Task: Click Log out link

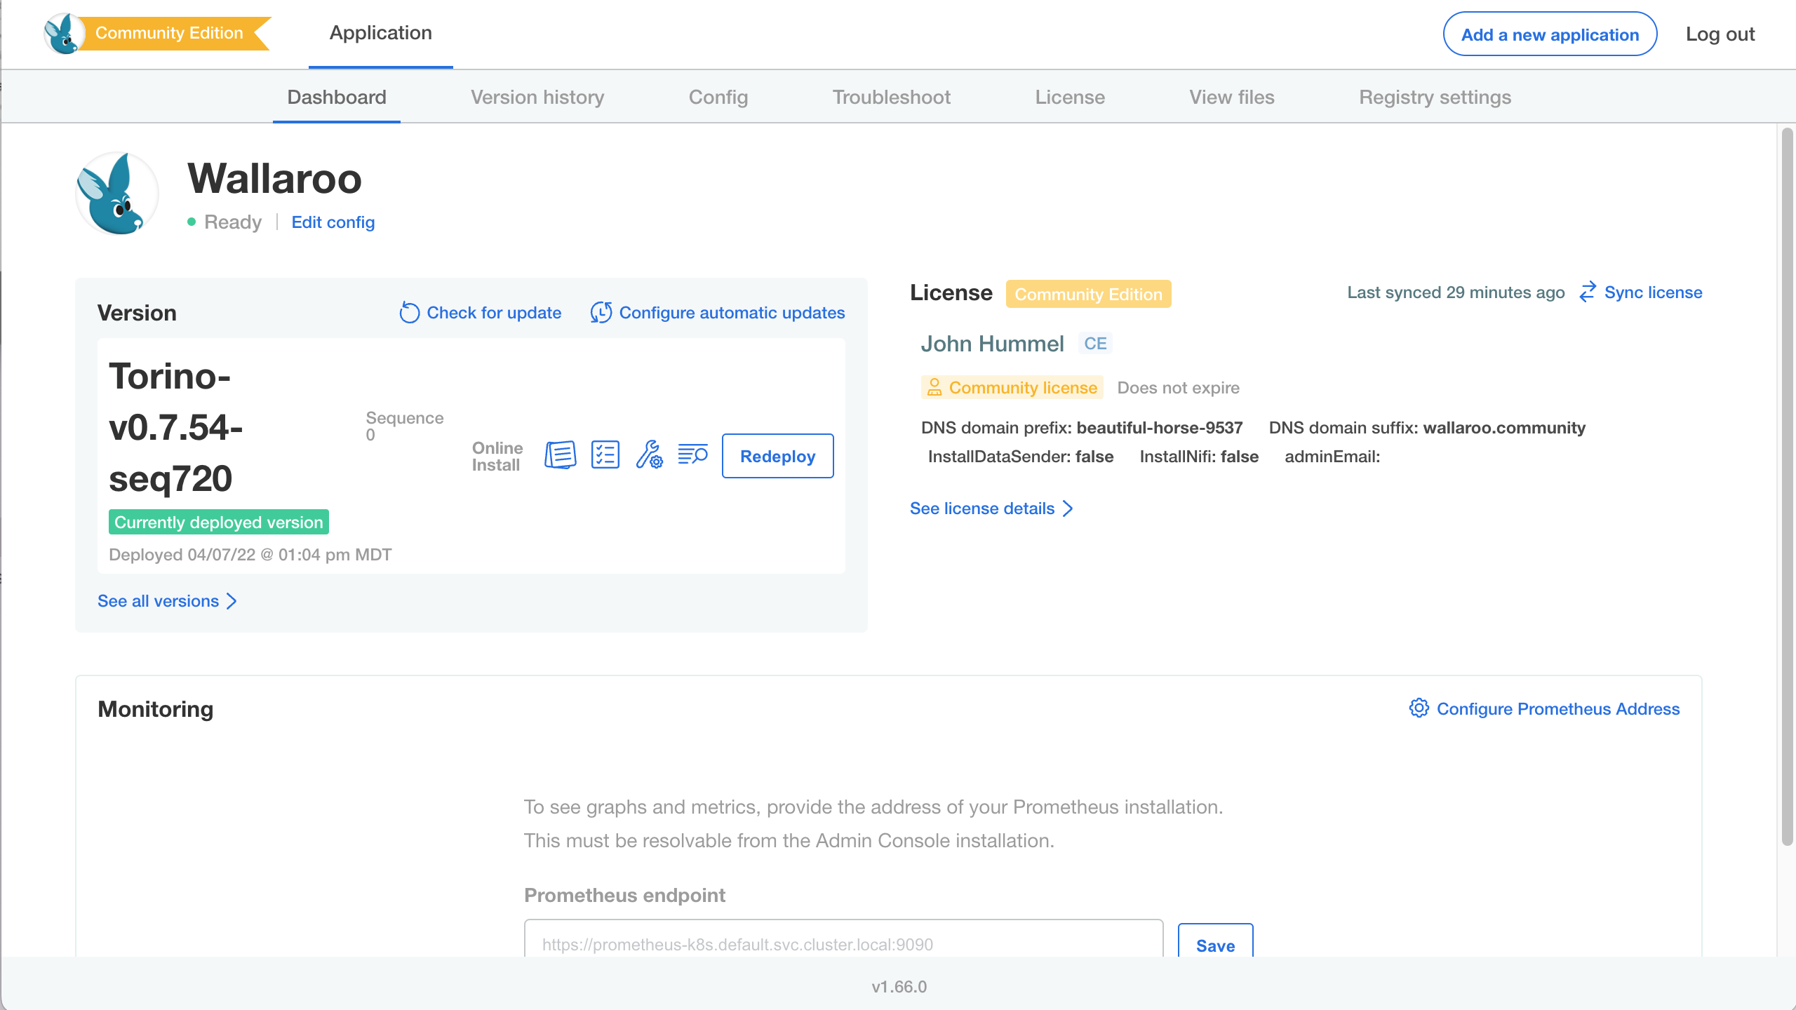Action: 1720,34
